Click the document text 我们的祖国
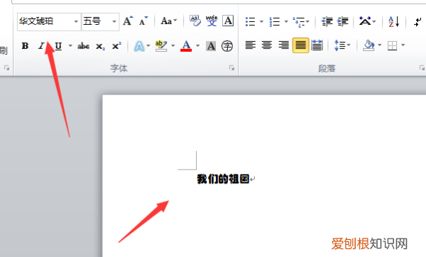The image size is (426, 257). click(x=223, y=179)
